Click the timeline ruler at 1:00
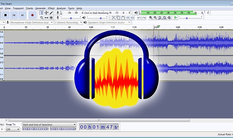Image resolution: width=233 pixels, height=138 pixels. pos(91,27)
